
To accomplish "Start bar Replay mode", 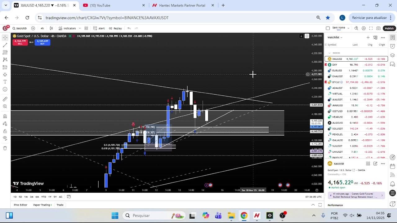I will click(x=115, y=28).
